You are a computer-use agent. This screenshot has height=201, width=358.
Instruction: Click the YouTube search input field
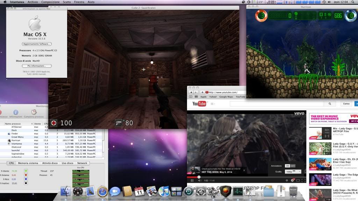coord(277,104)
